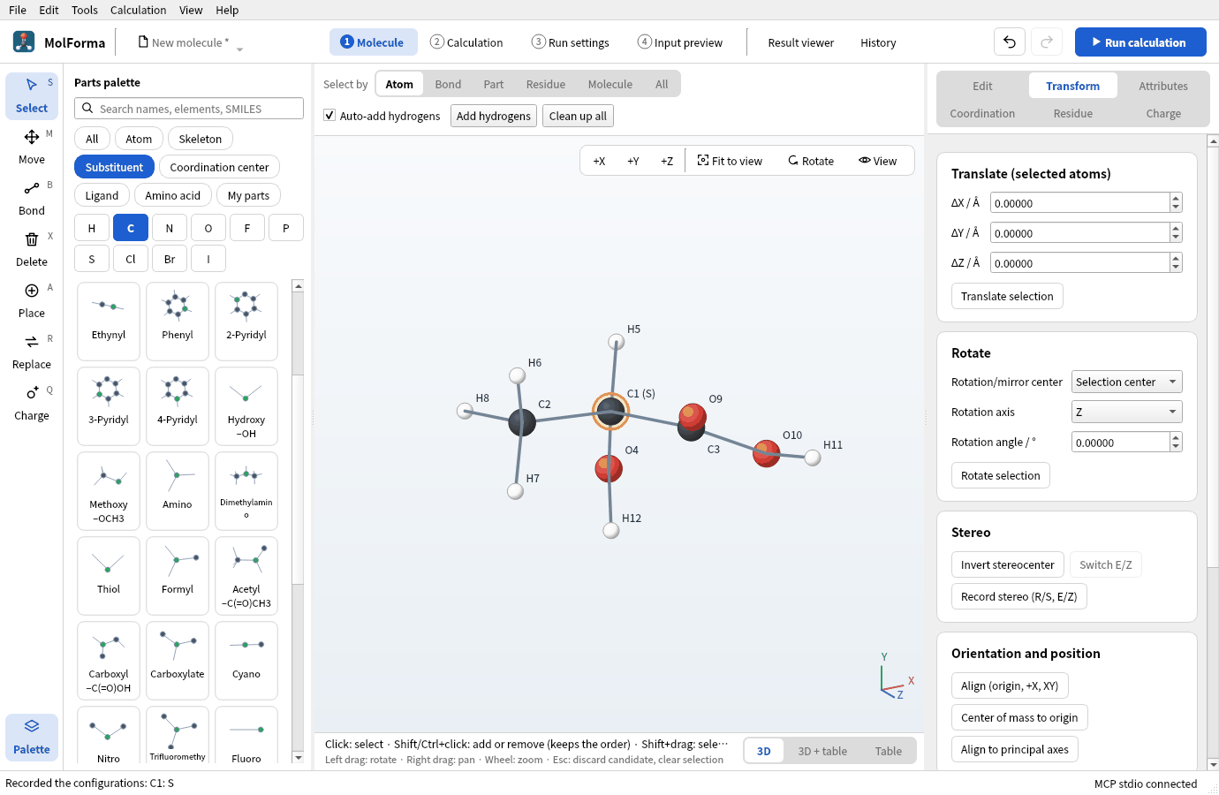1219x795 pixels.
Task: Click the Run calculation button
Action: [1140, 42]
